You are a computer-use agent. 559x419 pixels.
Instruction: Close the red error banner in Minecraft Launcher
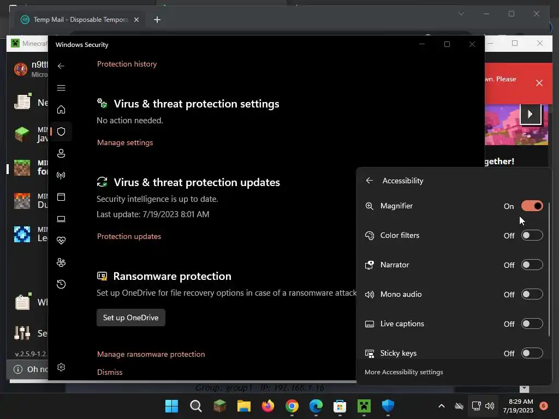pos(539,83)
